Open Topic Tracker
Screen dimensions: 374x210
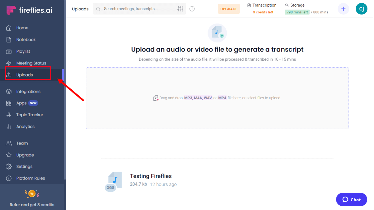coord(30,115)
